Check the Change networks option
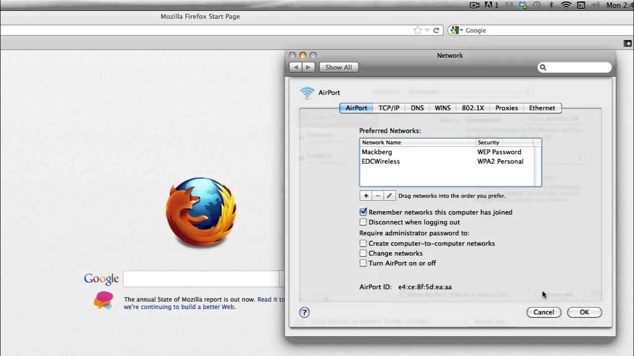Viewport: 634px width, 356px height. [x=364, y=253]
